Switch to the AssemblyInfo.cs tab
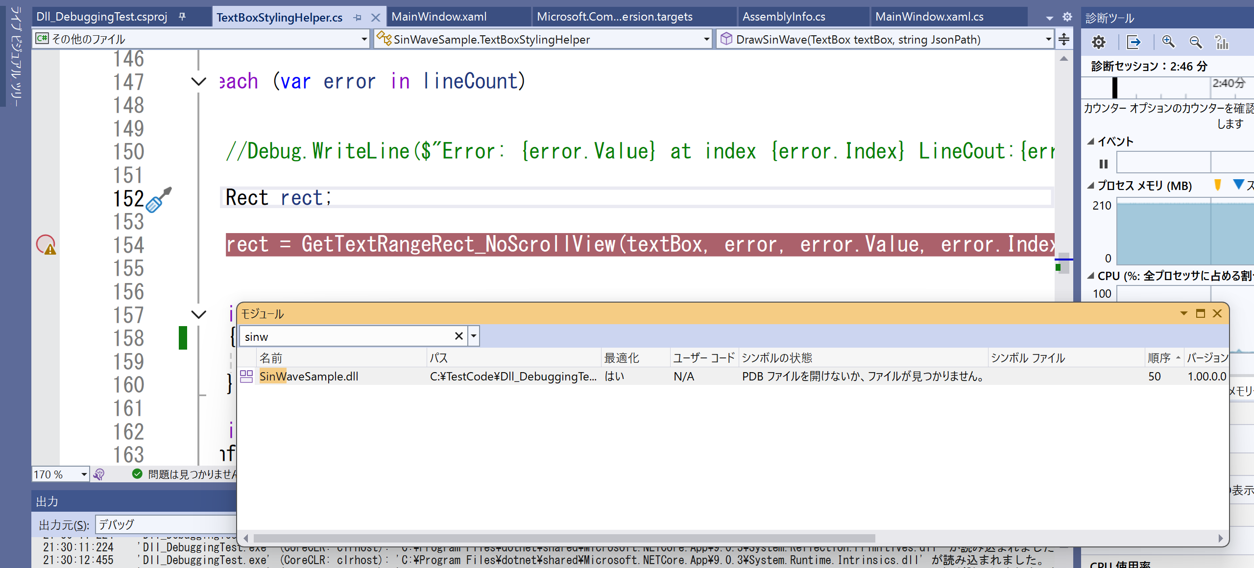This screenshot has height=568, width=1254. (784, 17)
